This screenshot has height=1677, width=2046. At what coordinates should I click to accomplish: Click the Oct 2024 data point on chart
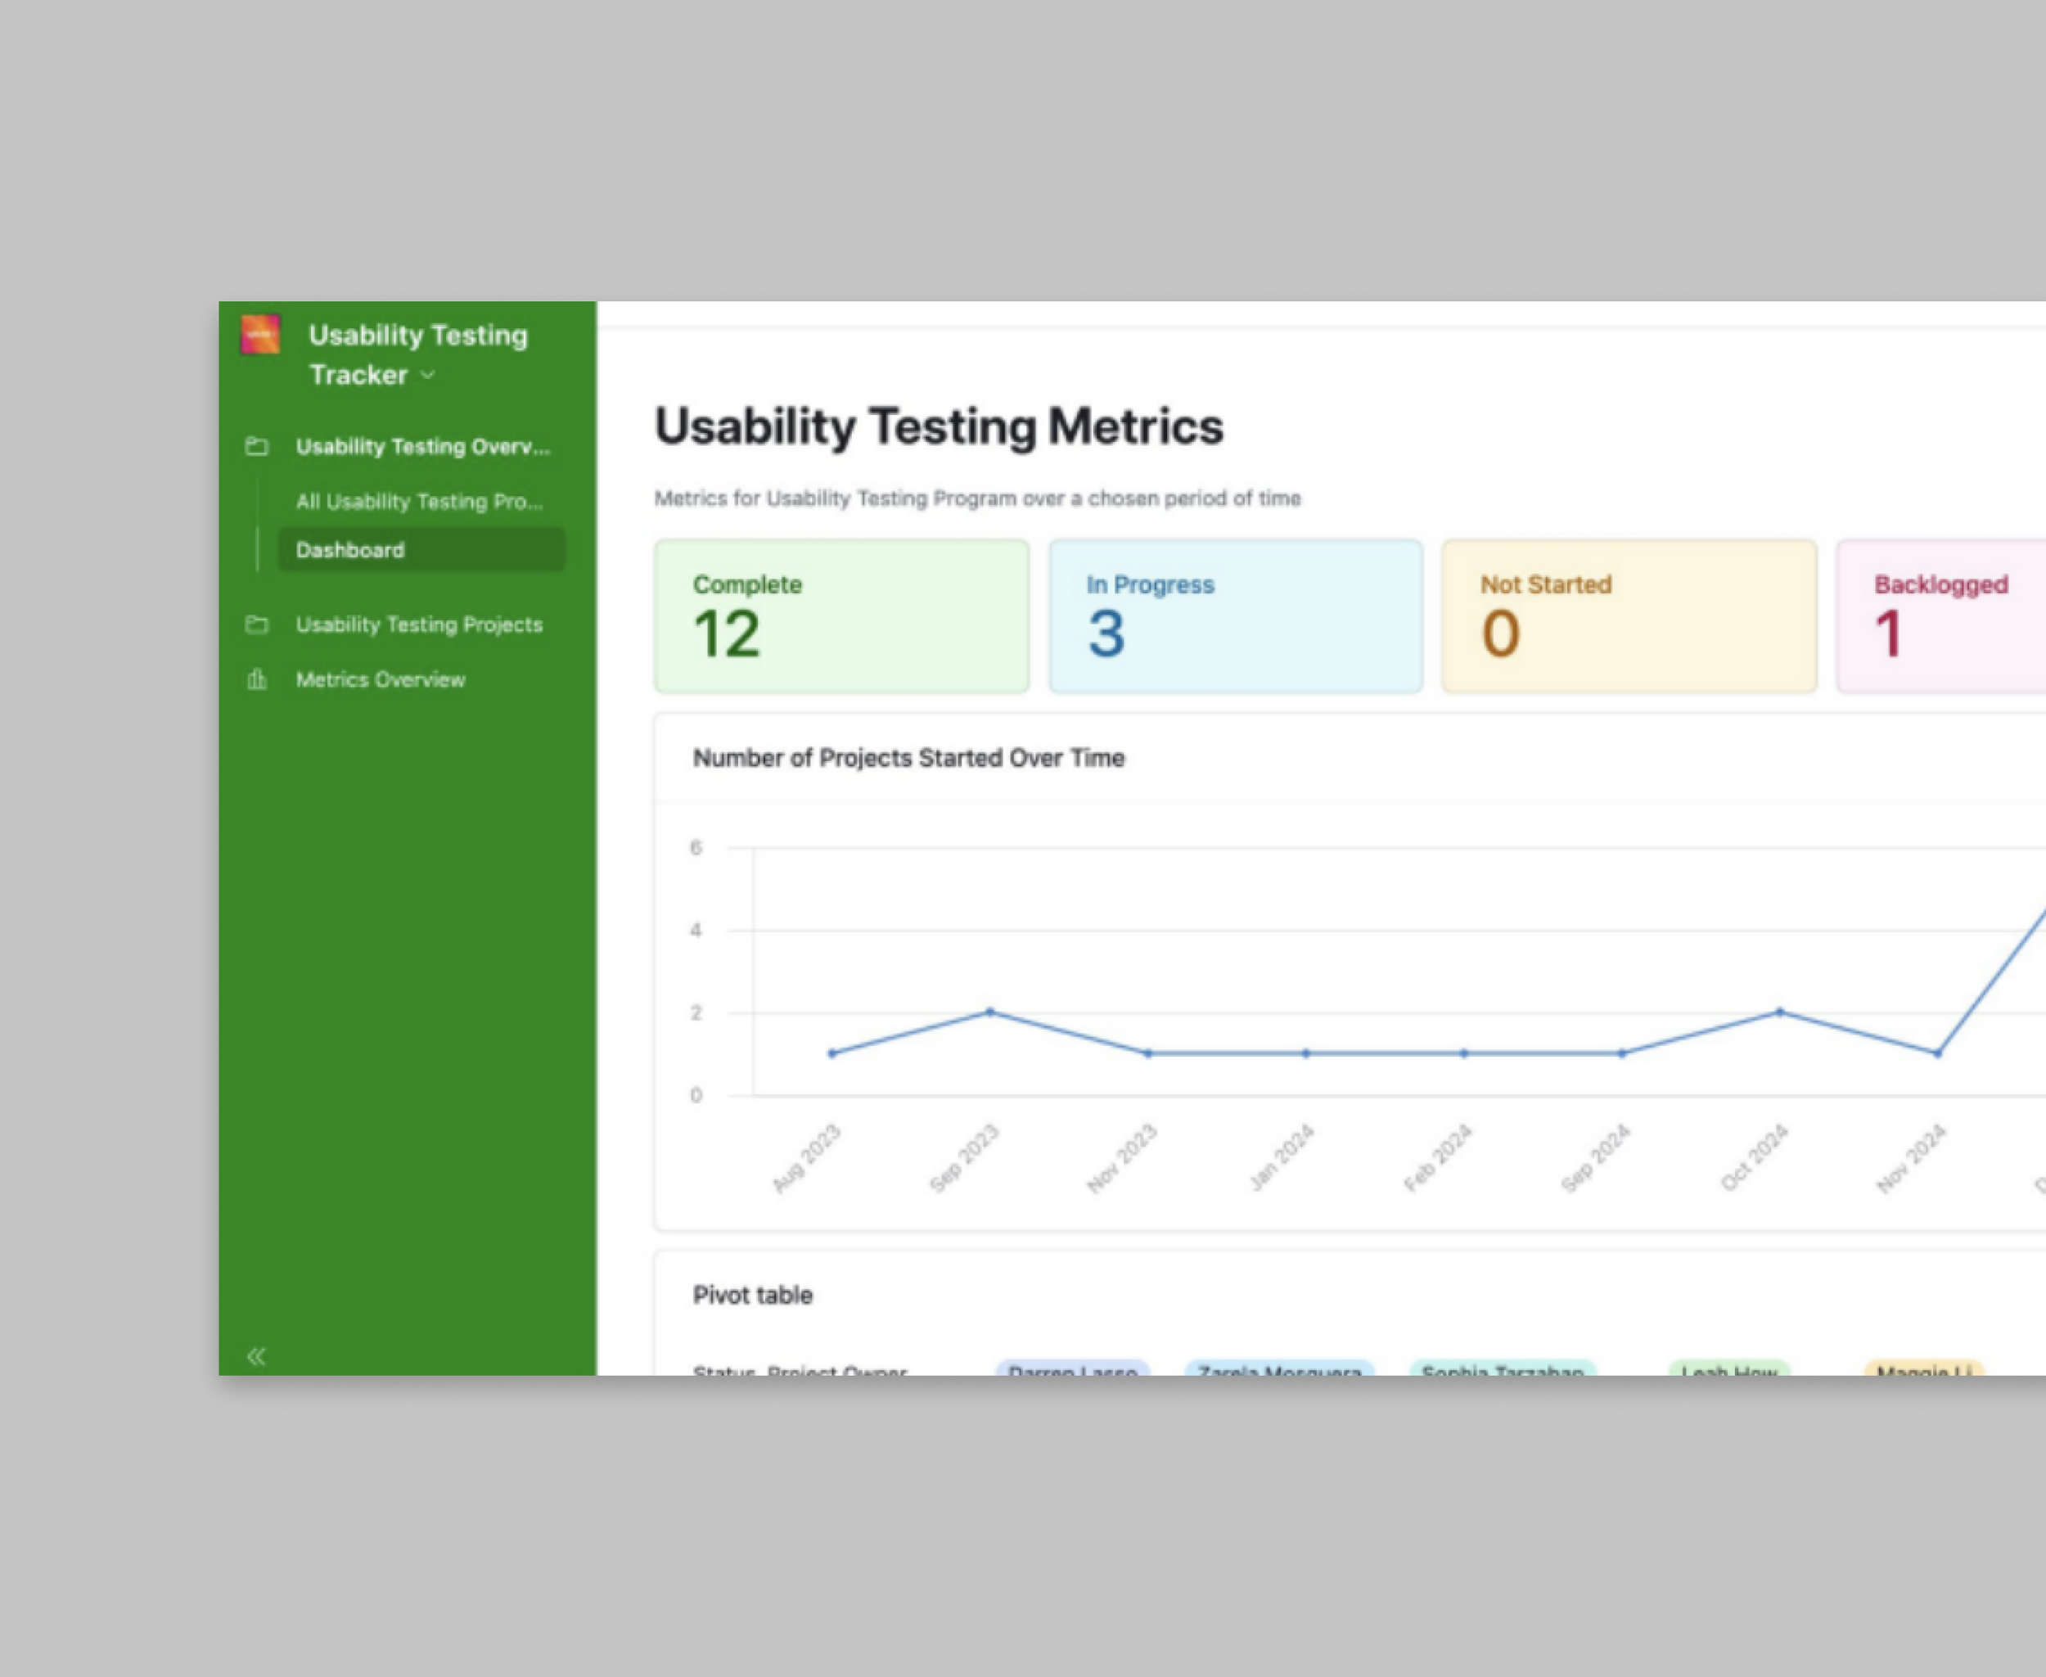tap(1779, 1012)
